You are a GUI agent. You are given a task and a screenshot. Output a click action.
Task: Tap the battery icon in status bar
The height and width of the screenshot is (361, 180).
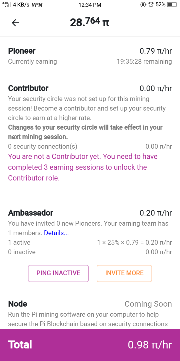click(172, 5)
